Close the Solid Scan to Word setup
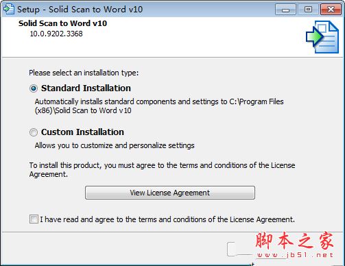Viewport: 345px width, 266px height. pos(331,10)
